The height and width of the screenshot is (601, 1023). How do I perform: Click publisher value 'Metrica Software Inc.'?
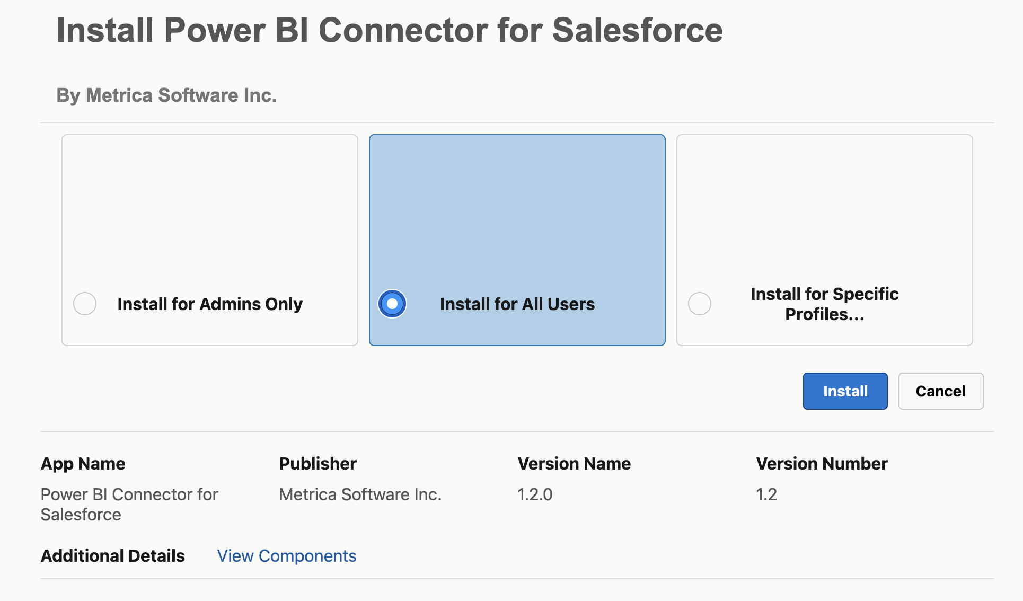click(360, 494)
